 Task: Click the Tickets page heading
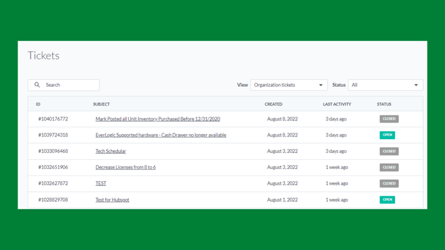(43, 56)
